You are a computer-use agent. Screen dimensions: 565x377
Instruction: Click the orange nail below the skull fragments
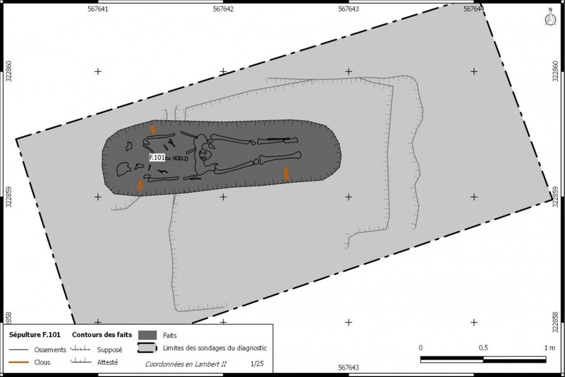tap(140, 185)
